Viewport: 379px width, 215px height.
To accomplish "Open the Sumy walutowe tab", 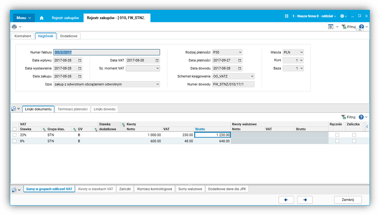I will (x=190, y=189).
